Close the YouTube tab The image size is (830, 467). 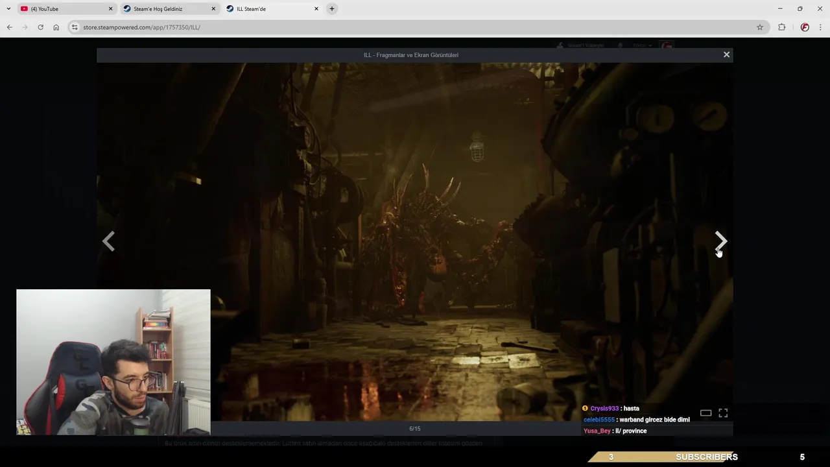pos(110,9)
